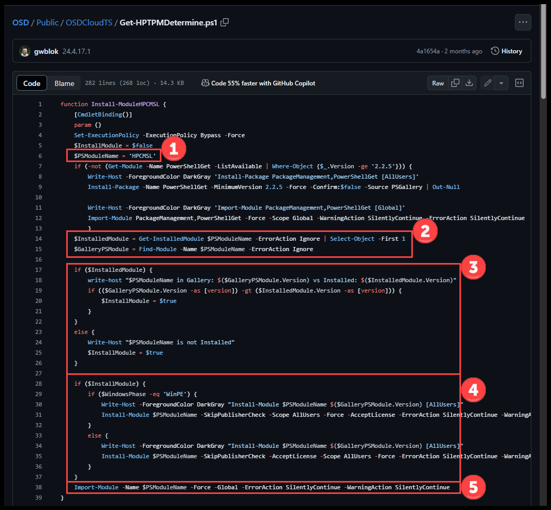Image resolution: width=551 pixels, height=510 pixels.
Task: Click the GitHub Copilot icon
Action: click(205, 83)
